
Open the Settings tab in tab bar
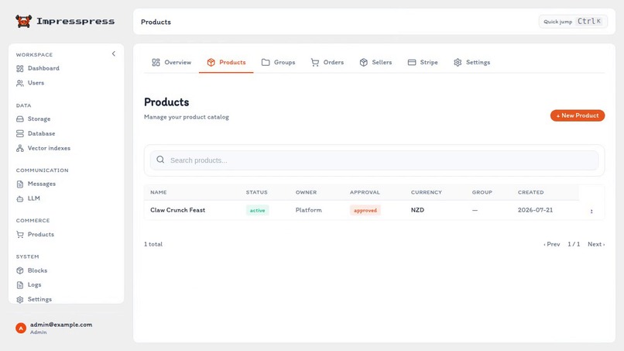coord(471,62)
